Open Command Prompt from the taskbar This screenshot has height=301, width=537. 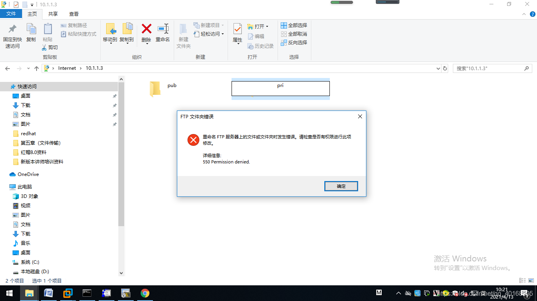coord(87,293)
